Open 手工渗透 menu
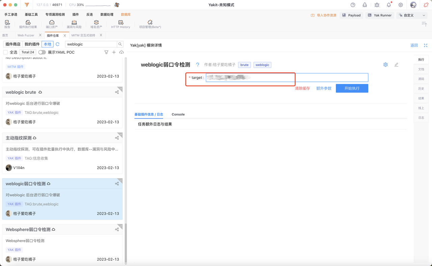This screenshot has height=266, width=432. coord(11,15)
